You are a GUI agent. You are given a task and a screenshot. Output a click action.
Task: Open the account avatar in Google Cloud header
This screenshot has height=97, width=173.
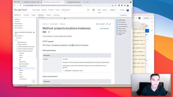pyautogui.click(x=128, y=10)
